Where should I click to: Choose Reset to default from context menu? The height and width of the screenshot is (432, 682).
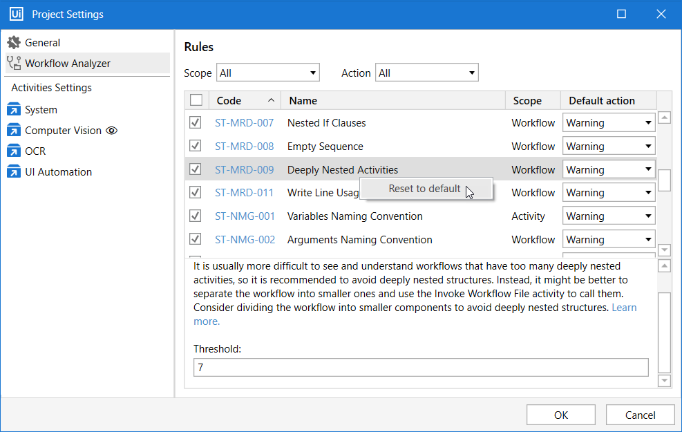coord(424,189)
